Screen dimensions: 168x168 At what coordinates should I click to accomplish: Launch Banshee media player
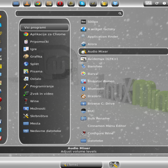(x=92, y=66)
